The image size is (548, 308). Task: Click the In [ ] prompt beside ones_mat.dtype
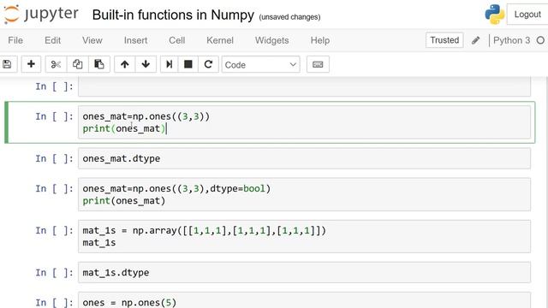click(54, 158)
